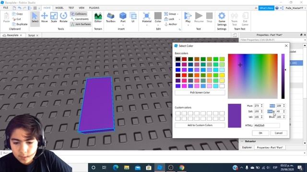Click Pick Screen Color button
The width and height of the screenshot is (307, 172).
click(200, 92)
